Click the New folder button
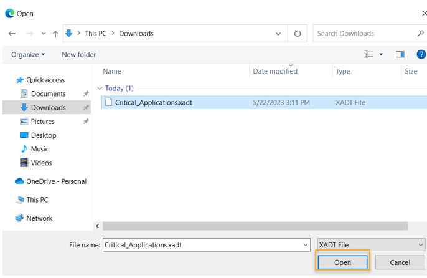This screenshot has height=278, width=427. click(79, 55)
